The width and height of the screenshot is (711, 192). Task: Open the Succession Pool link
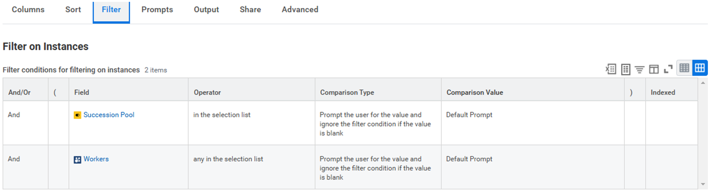pyautogui.click(x=109, y=115)
